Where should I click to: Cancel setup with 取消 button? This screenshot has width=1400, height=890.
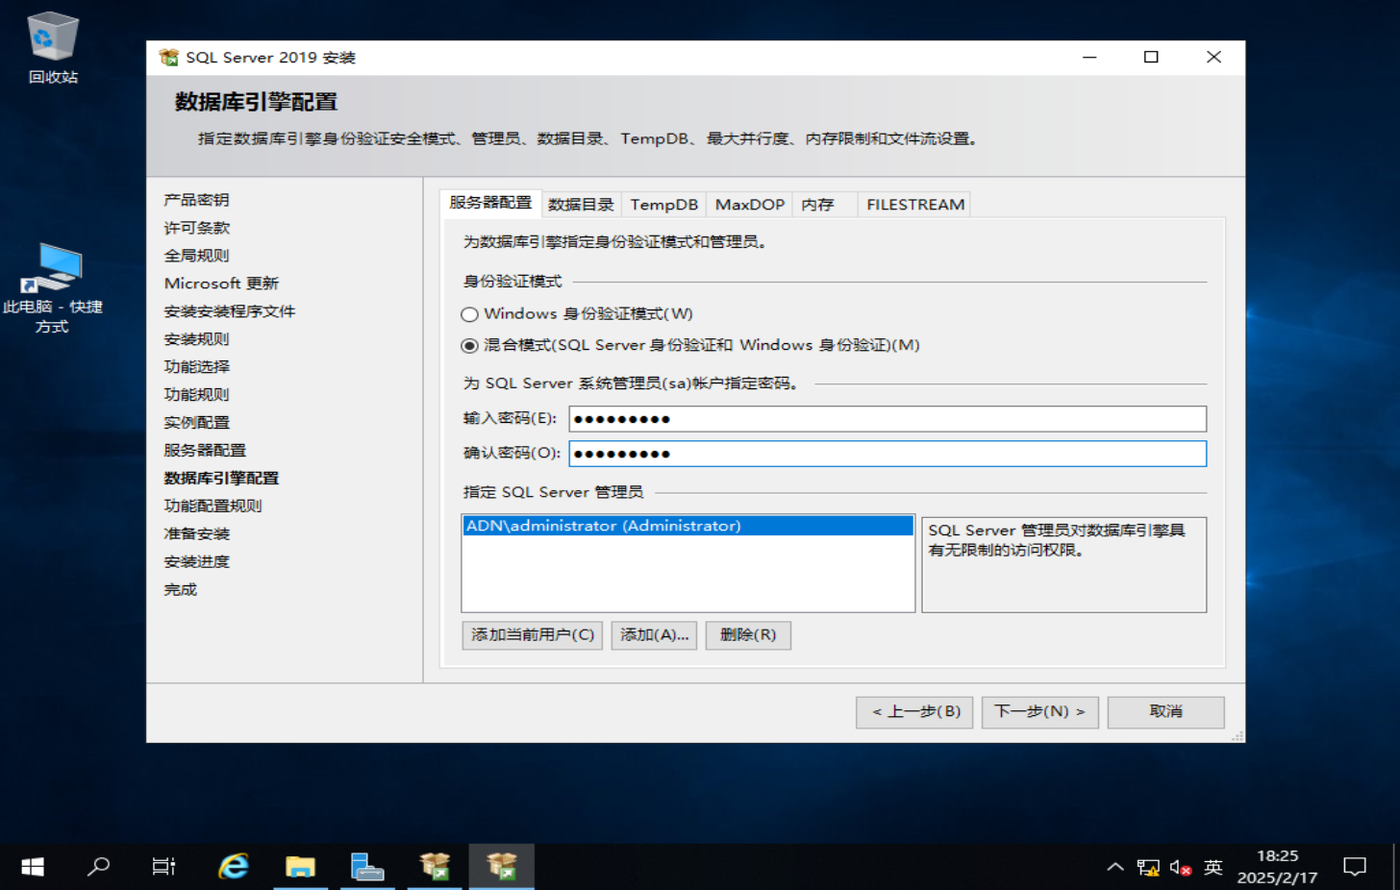(x=1166, y=712)
